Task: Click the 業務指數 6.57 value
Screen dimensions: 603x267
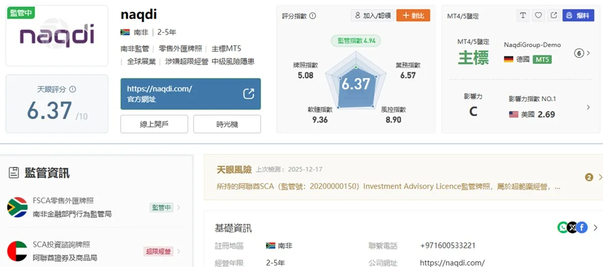Action: (408, 75)
